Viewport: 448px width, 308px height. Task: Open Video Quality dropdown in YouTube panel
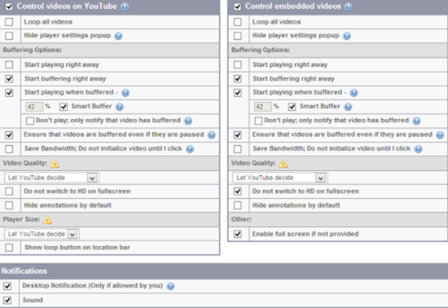pos(51,178)
